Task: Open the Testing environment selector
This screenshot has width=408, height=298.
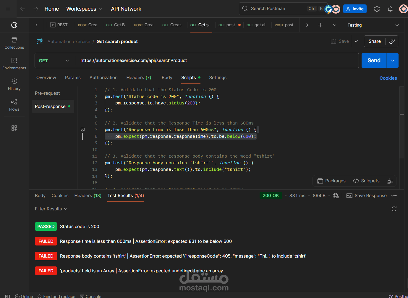Action: pyautogui.click(x=373, y=25)
